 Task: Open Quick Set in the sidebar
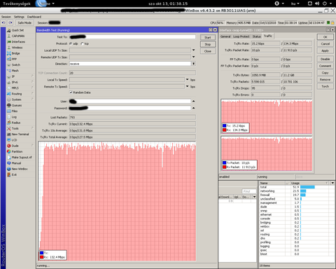click(x=17, y=30)
